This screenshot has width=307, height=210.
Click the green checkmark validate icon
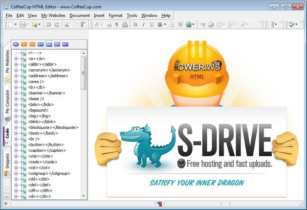291,25
